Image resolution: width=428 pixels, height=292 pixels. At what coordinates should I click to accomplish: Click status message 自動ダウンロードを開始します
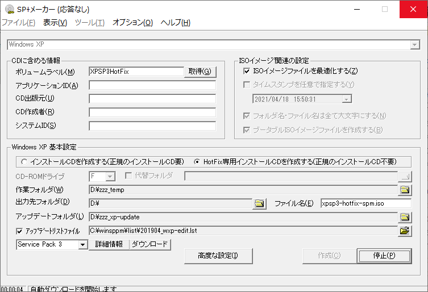pyautogui.click(x=74, y=289)
